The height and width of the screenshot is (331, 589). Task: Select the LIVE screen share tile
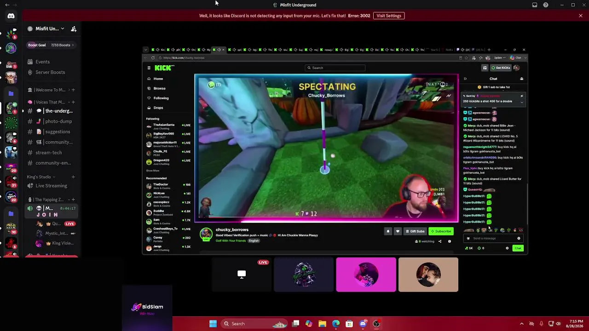point(241,274)
